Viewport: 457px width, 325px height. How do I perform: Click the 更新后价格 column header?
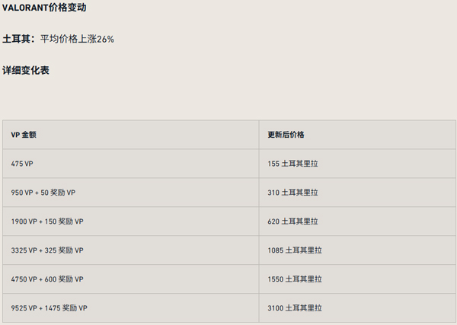tap(286, 135)
